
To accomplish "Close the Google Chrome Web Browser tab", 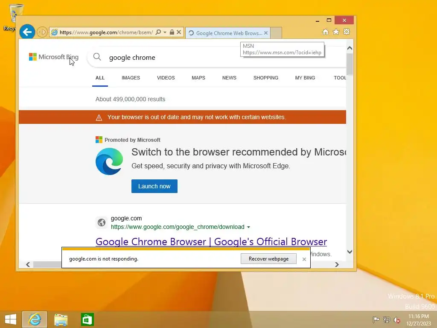I will [266, 33].
